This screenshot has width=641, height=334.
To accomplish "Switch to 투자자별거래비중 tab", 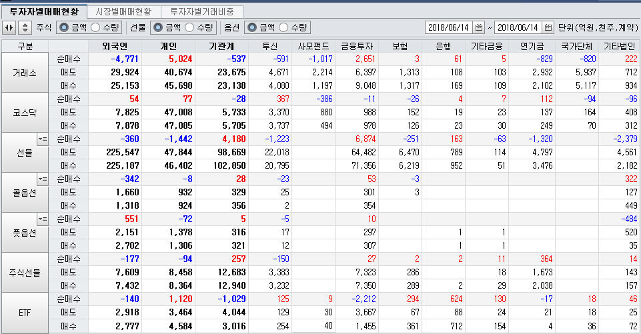I will tap(202, 11).
